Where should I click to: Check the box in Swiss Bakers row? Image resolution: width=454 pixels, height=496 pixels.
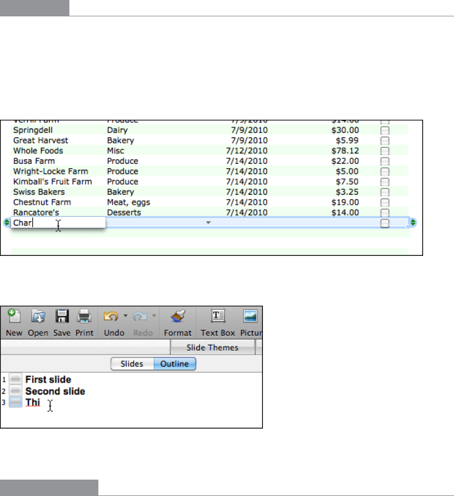(x=385, y=192)
